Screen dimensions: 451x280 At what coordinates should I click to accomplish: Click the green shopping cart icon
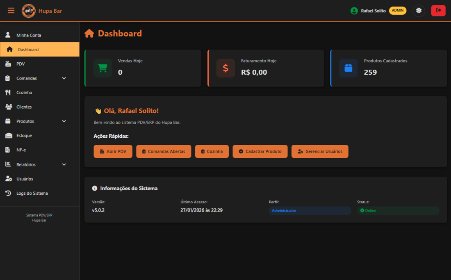point(102,68)
